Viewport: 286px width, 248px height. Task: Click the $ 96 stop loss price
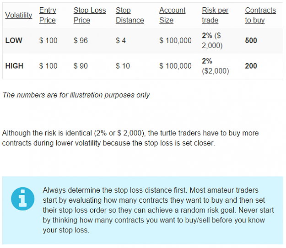click(81, 40)
